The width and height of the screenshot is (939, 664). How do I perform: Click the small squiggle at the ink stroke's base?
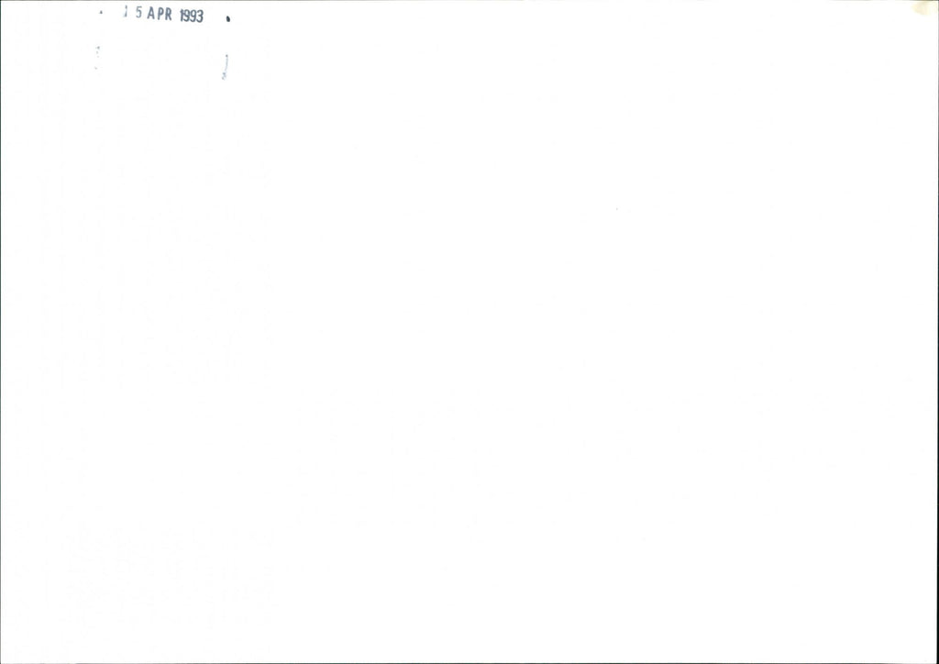click(224, 76)
